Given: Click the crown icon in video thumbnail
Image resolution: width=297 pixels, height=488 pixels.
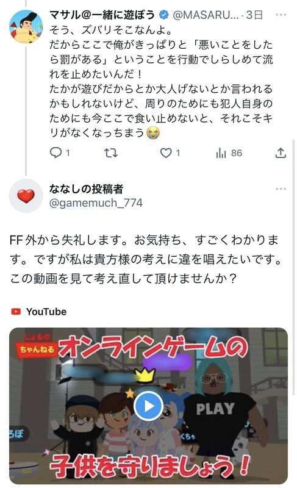Looking at the screenshot, I should click(x=145, y=375).
